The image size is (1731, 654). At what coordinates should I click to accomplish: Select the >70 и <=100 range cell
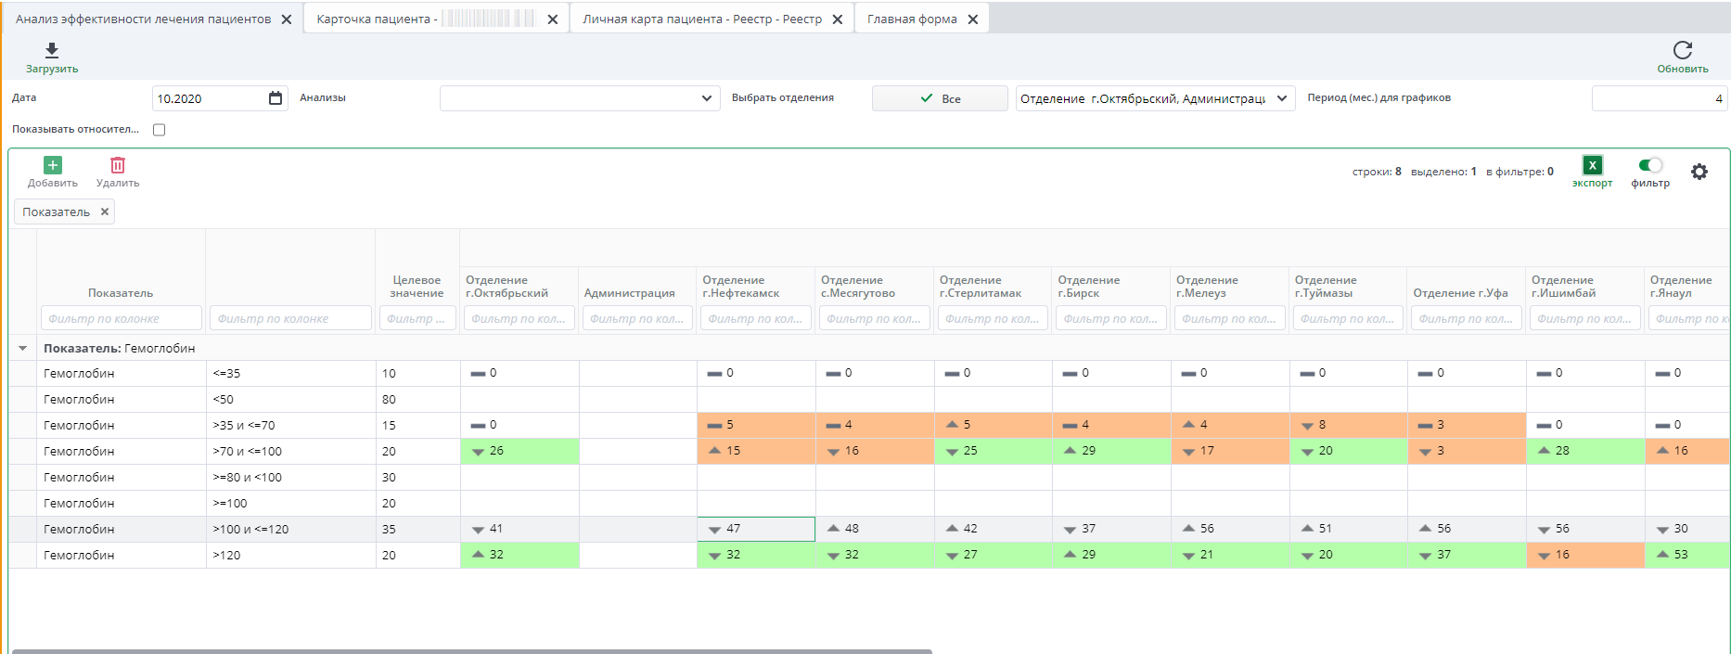[x=291, y=452]
